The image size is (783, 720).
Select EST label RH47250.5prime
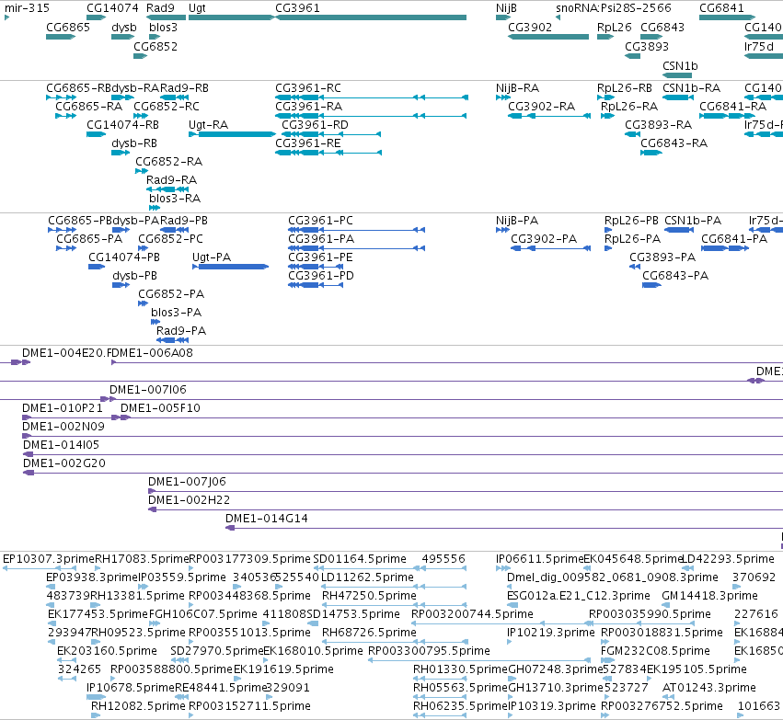point(369,596)
